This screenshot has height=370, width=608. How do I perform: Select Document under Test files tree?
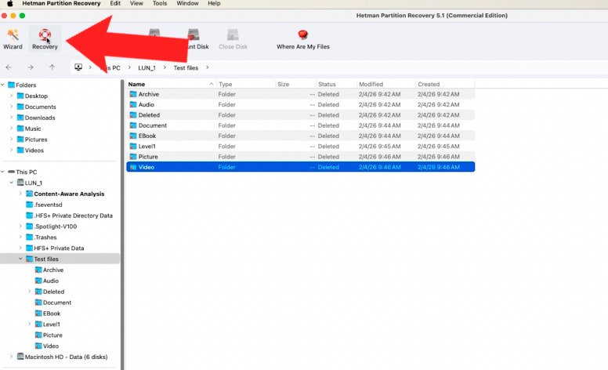point(52,303)
